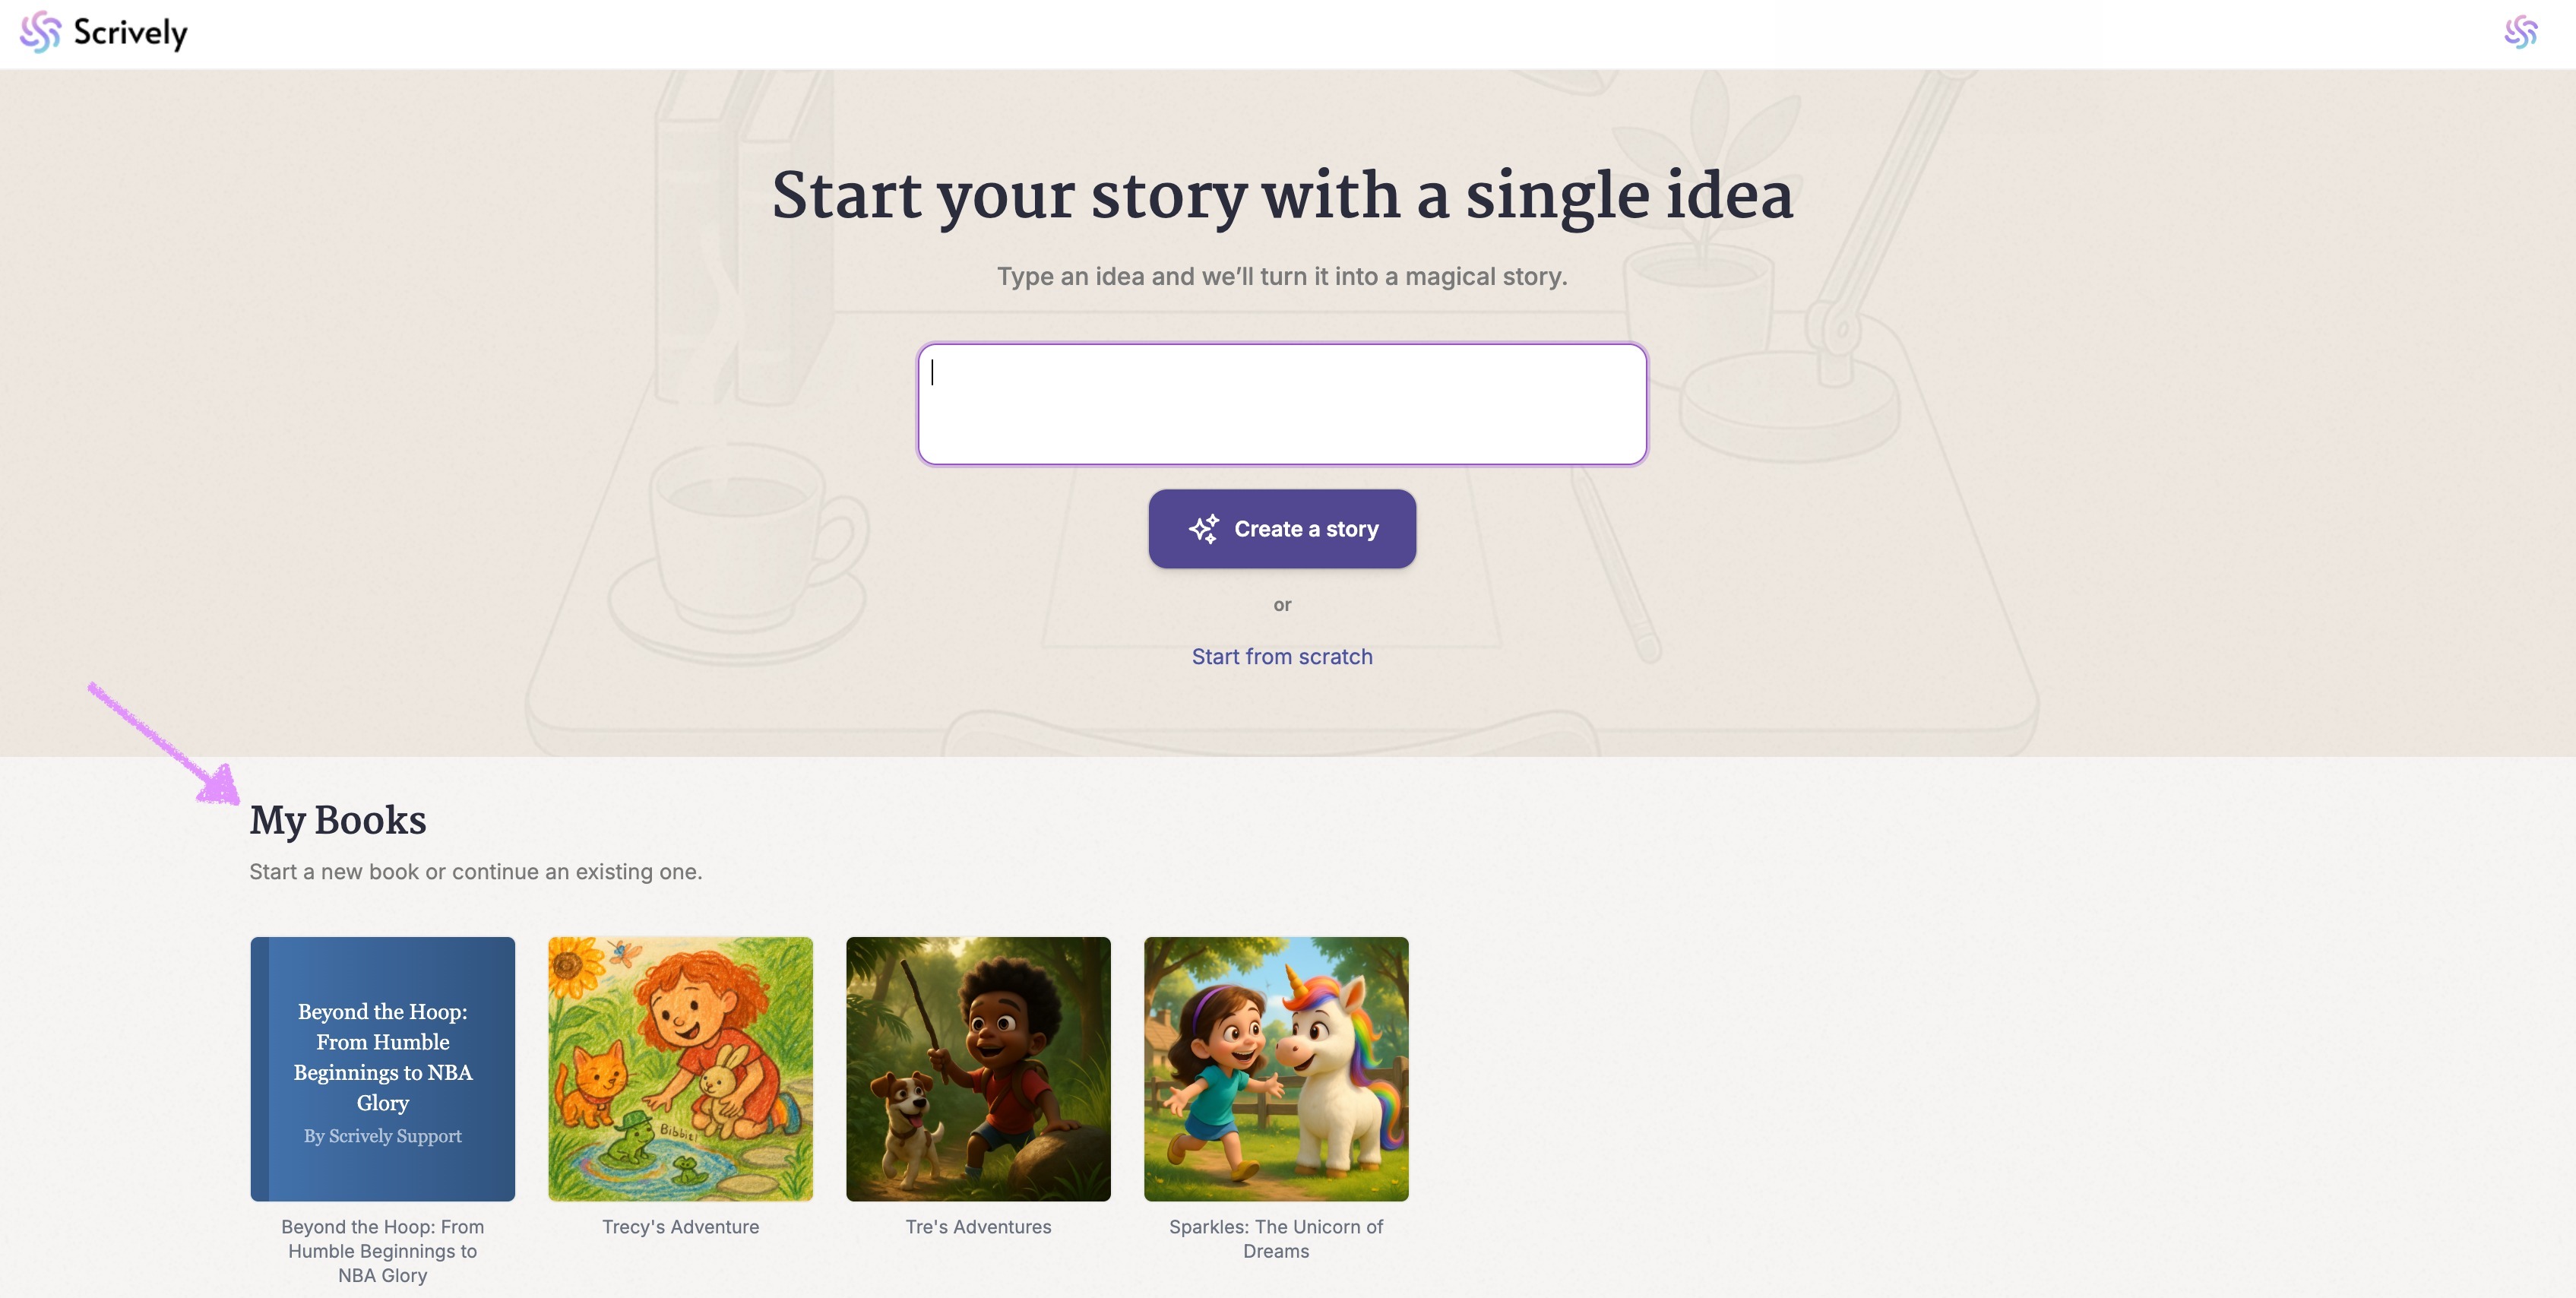
Task: Open the Beyond the Hoop book cover
Action: 383,1069
